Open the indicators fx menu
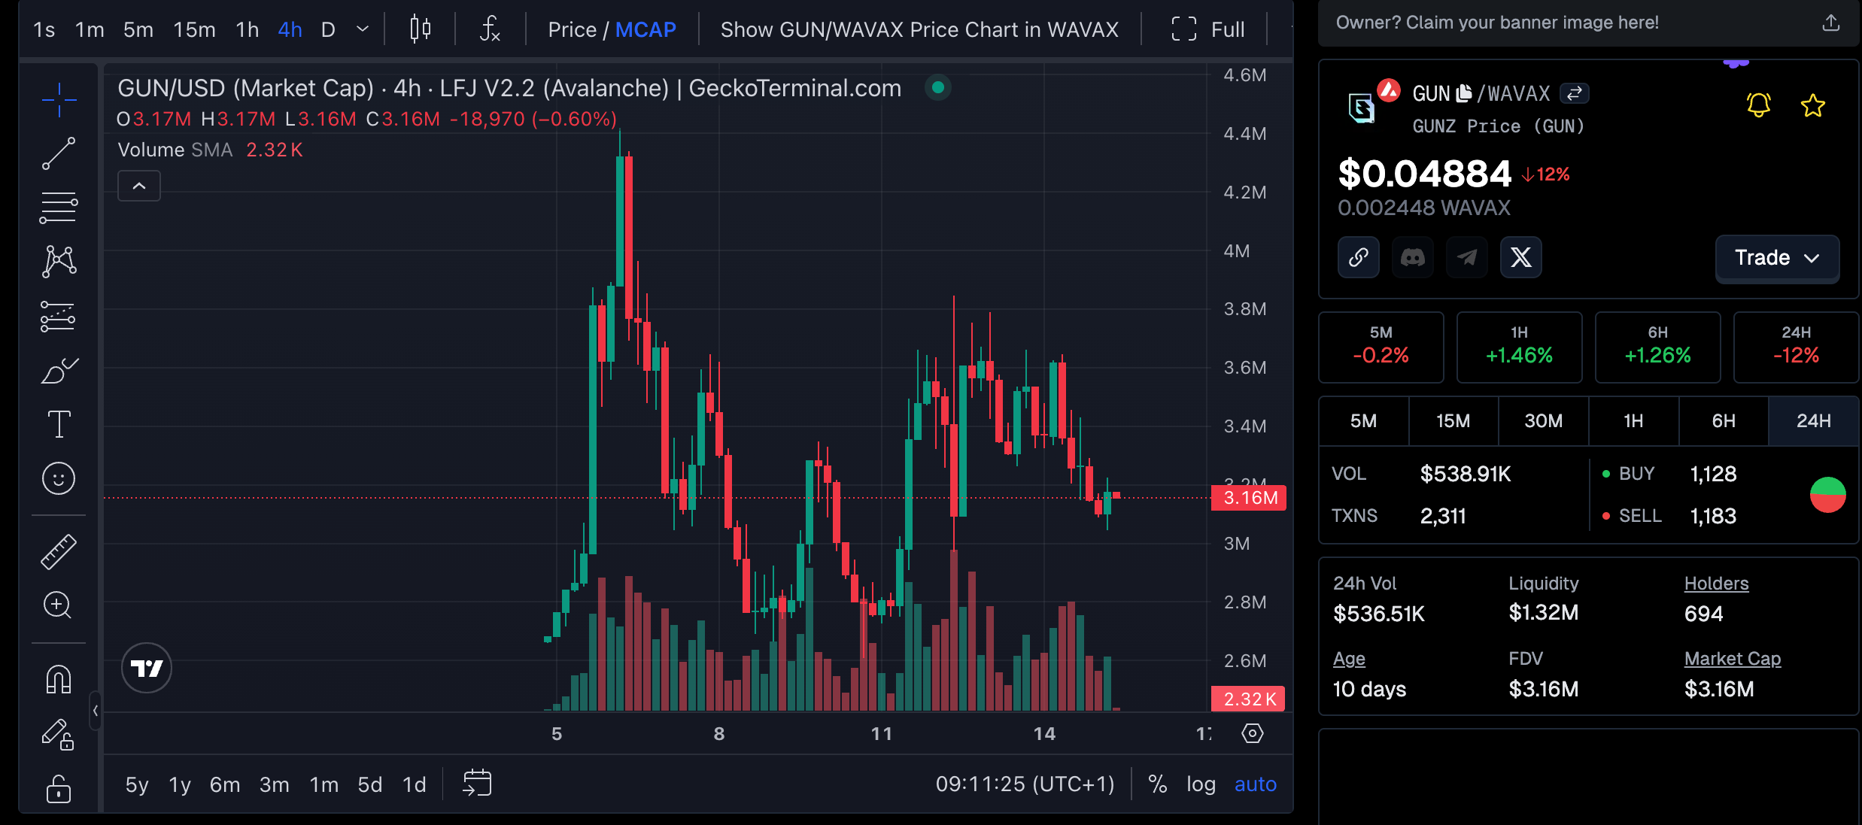This screenshot has height=825, width=1862. [x=490, y=29]
